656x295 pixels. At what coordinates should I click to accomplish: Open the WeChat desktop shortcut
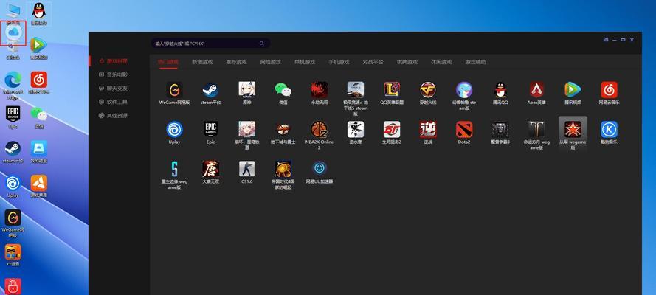click(39, 114)
